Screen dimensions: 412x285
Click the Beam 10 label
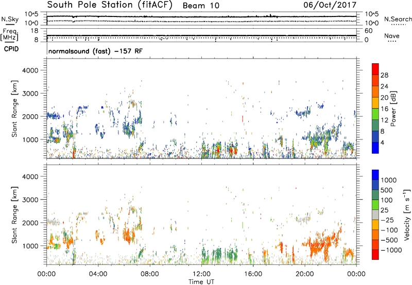(x=201, y=6)
